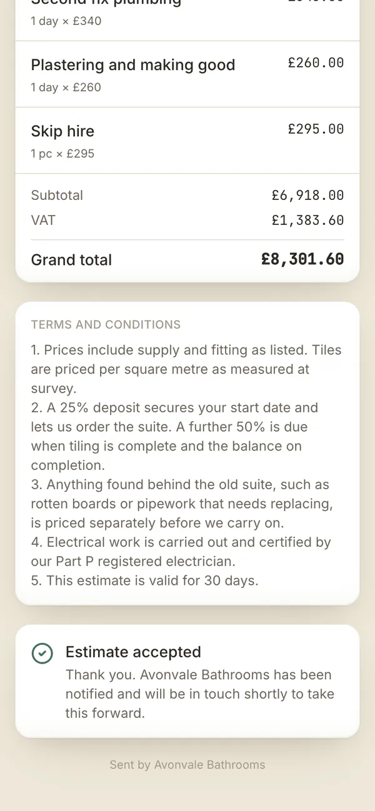Image resolution: width=375 pixels, height=811 pixels.
Task: Click the Avonvale Bathrooms notified message
Action: click(x=200, y=694)
